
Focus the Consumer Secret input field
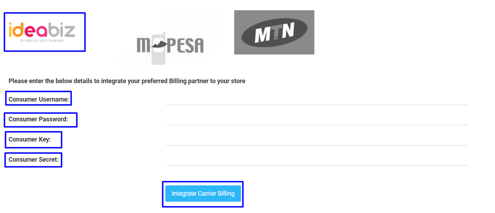(x=317, y=160)
